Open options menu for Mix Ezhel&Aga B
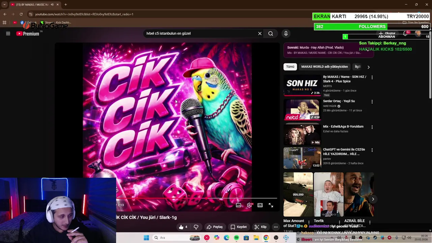 372,127
